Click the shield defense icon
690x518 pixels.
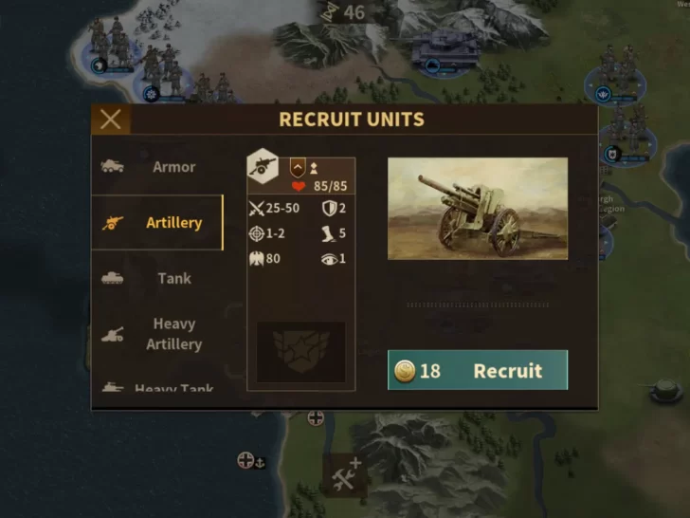tap(329, 208)
